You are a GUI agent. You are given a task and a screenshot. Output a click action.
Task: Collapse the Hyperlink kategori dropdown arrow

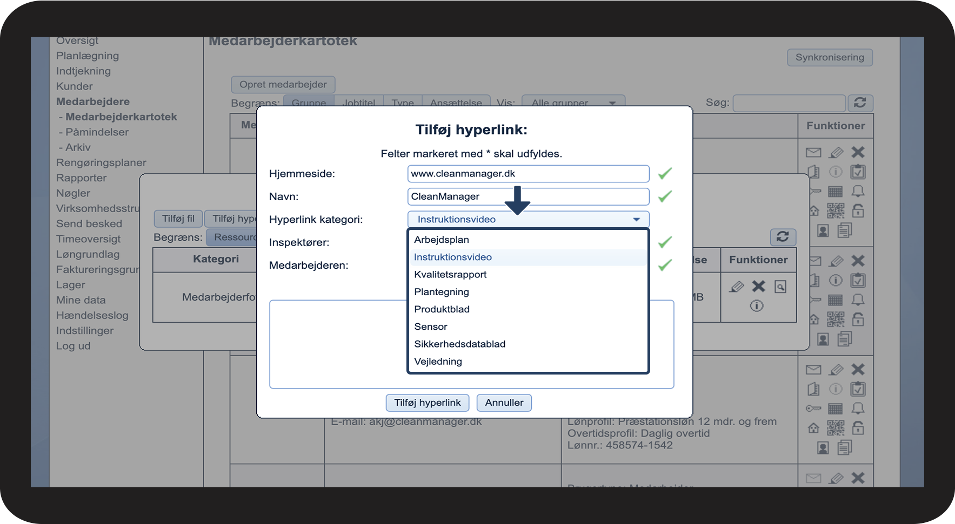[x=636, y=219]
